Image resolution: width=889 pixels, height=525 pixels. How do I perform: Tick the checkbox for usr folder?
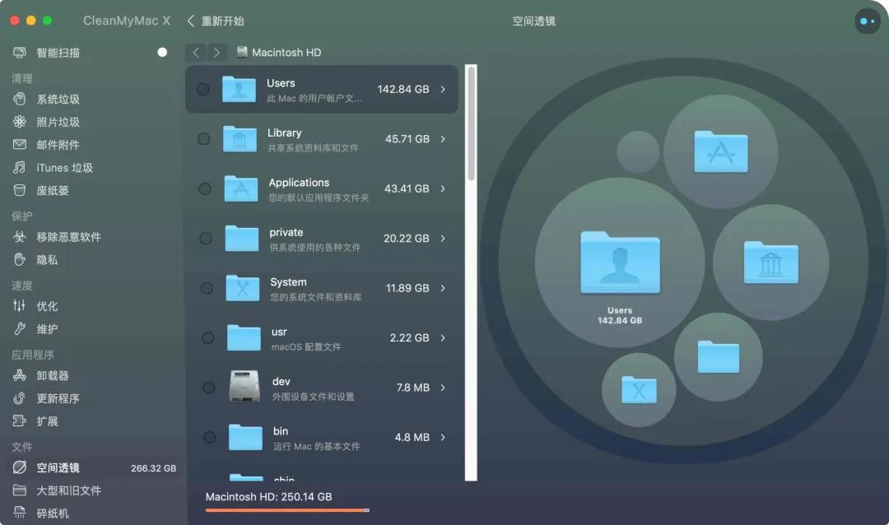pos(207,338)
